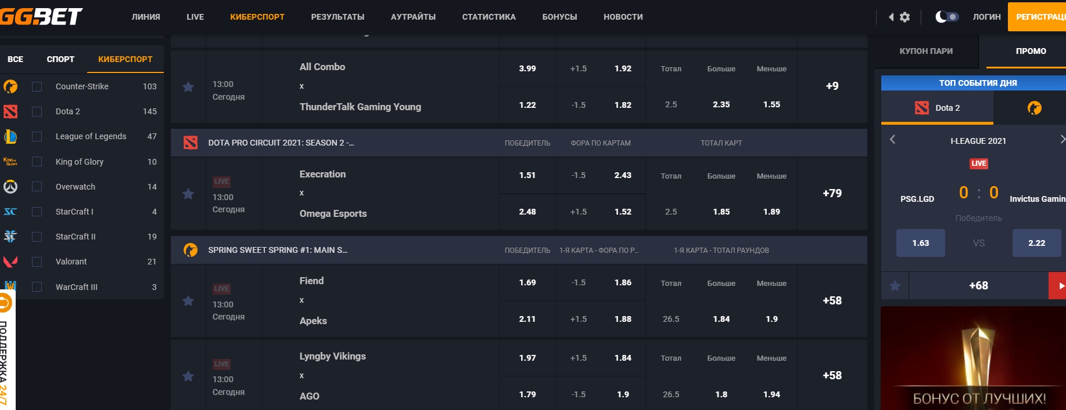This screenshot has width=1066, height=410.
Task: Click the GGBET logo
Action: [x=42, y=16]
